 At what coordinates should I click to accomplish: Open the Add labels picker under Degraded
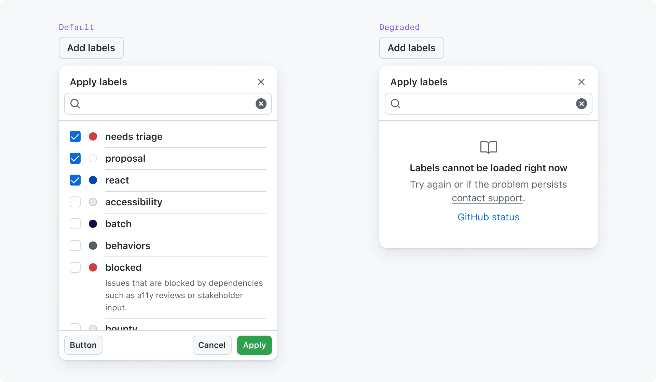[411, 48]
